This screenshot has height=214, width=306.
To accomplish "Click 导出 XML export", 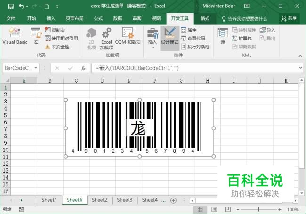I will pyautogui.click(x=267, y=39).
